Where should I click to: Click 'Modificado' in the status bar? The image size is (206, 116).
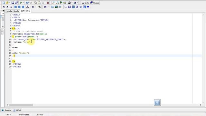(24, 115)
